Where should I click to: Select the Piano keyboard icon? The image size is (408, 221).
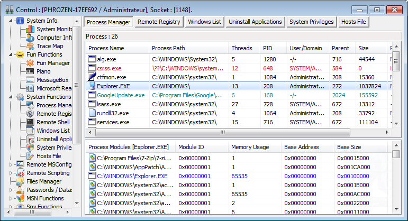coord(30,71)
